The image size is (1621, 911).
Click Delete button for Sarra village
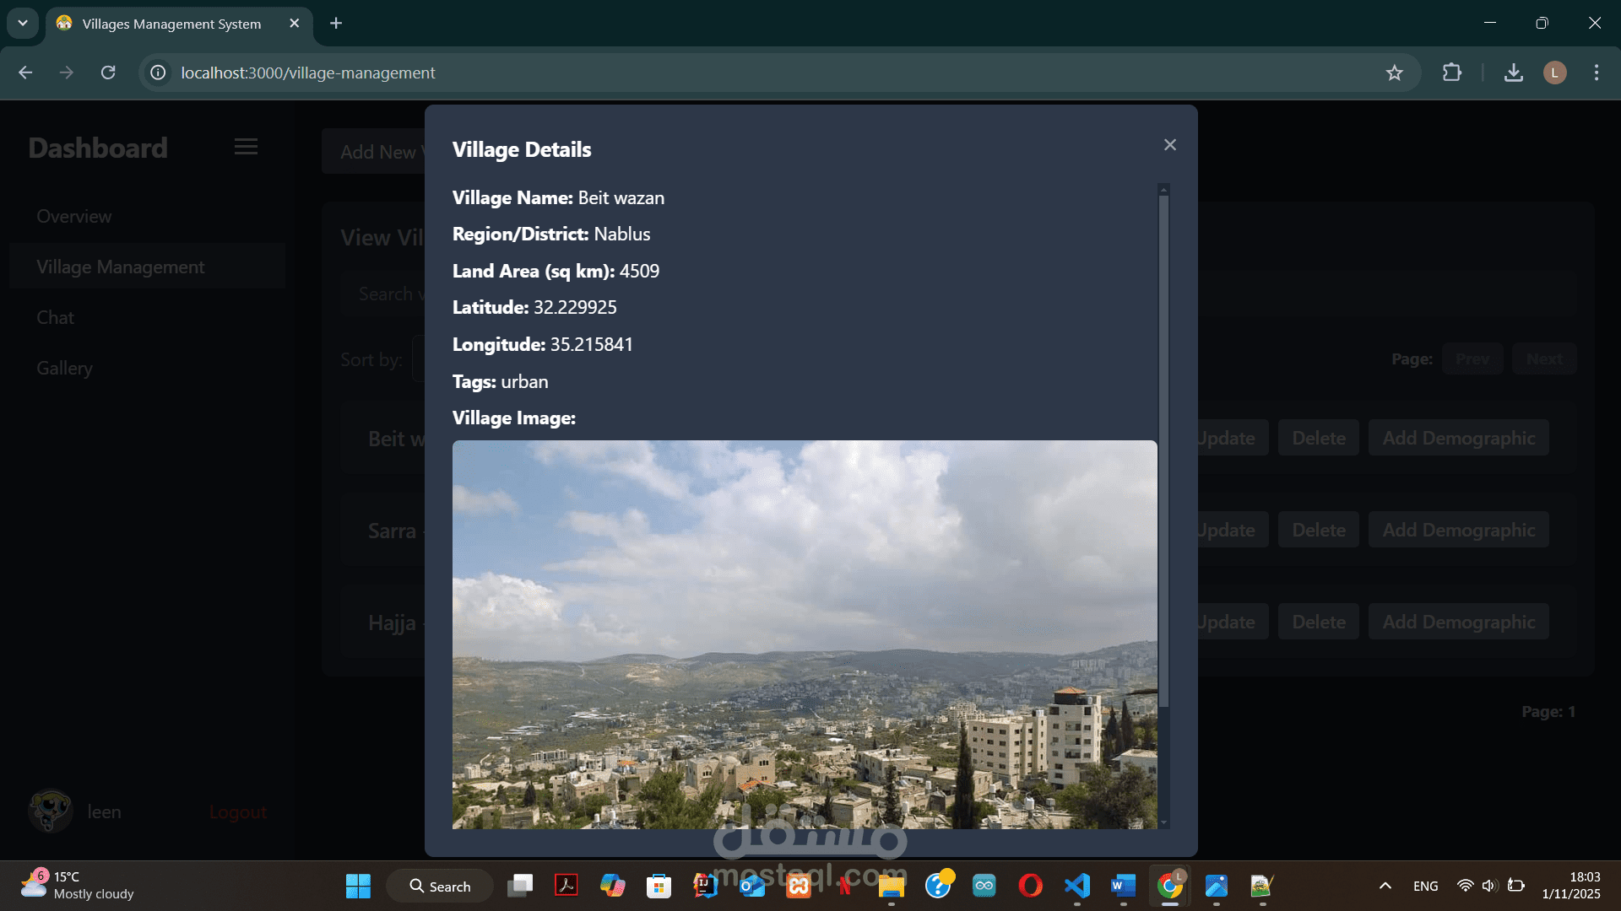click(1318, 530)
